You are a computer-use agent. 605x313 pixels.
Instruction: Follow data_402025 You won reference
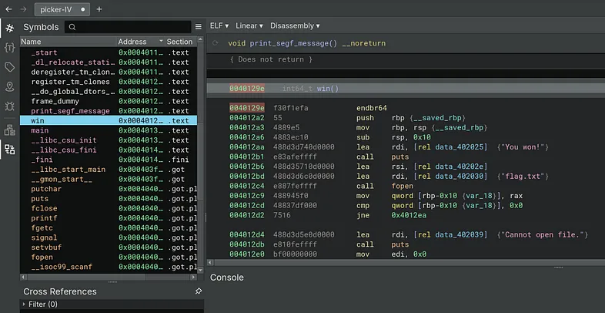(x=460, y=147)
